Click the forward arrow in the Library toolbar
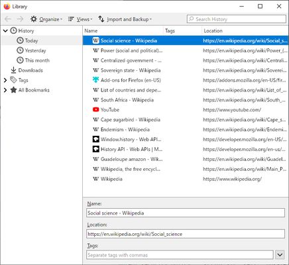The image size is (289, 265). pyautogui.click(x=20, y=19)
